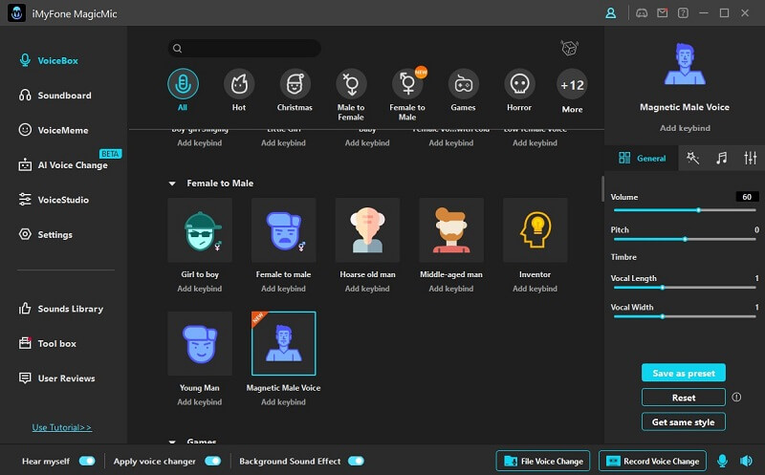Click the voice search field
This screenshot has height=475, width=765.
pyautogui.click(x=245, y=48)
